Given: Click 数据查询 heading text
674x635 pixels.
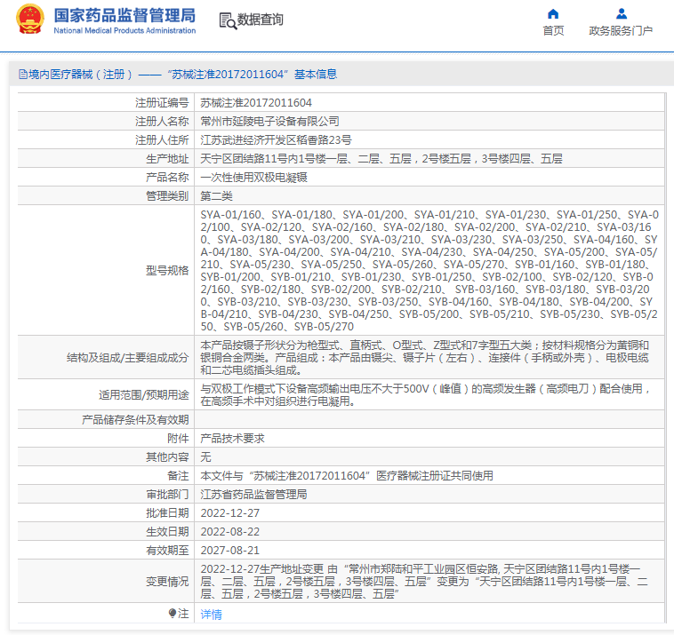Looking at the screenshot, I should pyautogui.click(x=260, y=20).
